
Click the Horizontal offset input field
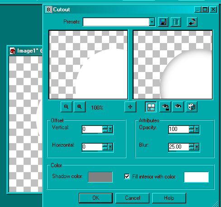click(92, 147)
